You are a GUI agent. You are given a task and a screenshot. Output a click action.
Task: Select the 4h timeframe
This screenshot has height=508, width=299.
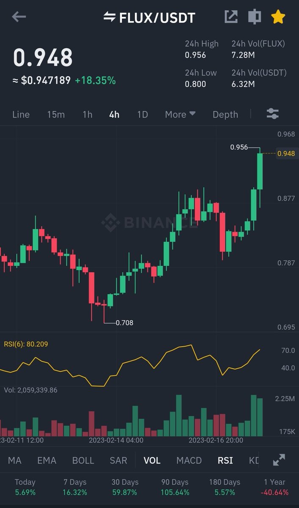point(114,114)
